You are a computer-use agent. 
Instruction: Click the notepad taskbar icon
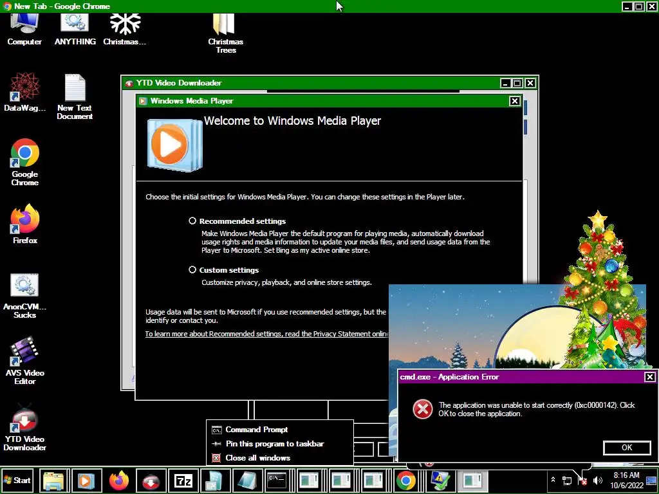(x=247, y=480)
